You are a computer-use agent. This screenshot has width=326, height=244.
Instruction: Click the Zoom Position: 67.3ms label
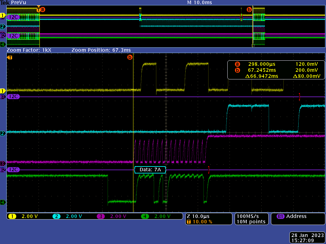coord(101,50)
